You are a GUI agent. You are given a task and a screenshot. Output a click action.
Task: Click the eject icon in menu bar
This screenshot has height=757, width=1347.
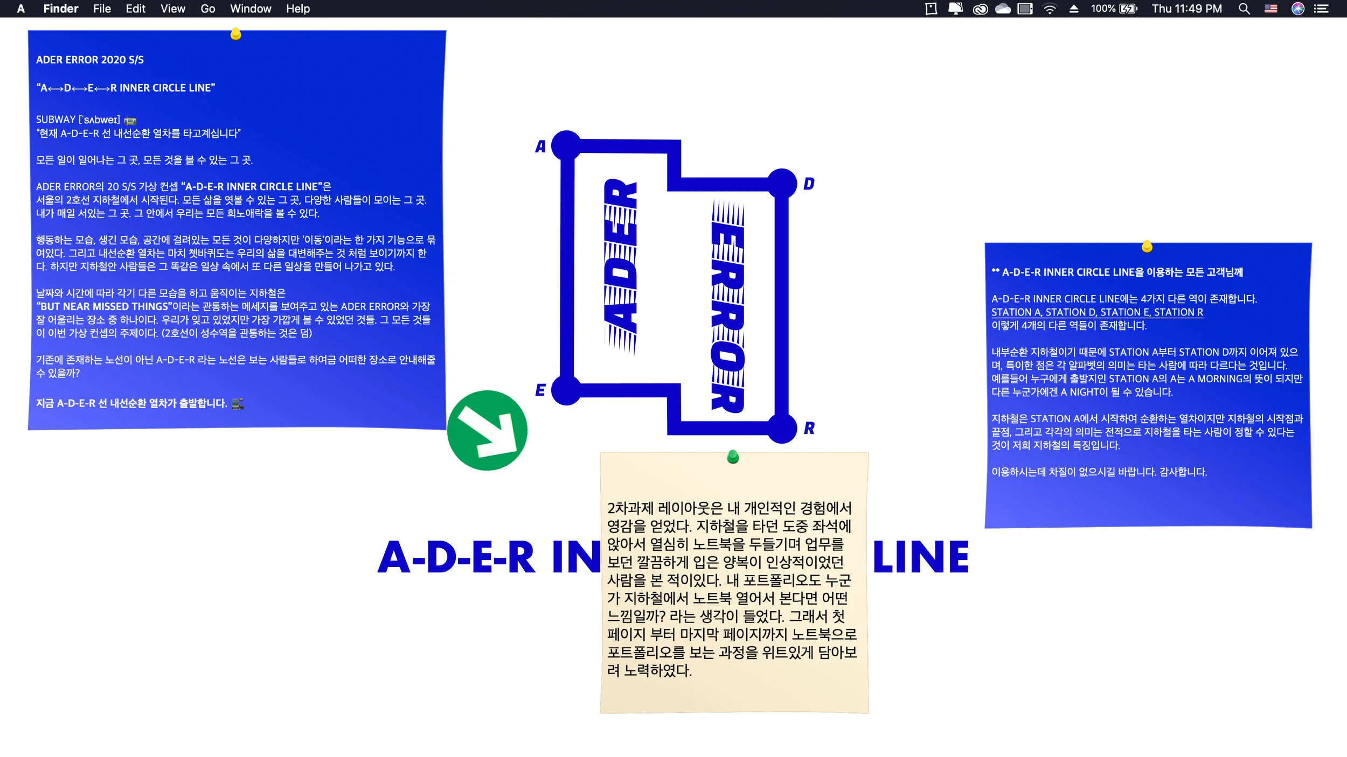click(x=1074, y=9)
